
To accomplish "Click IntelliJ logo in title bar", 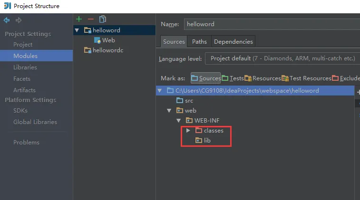I will pyautogui.click(x=8, y=6).
